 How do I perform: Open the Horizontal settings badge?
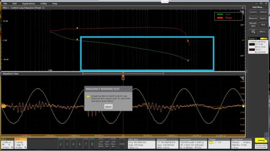coord(193,143)
